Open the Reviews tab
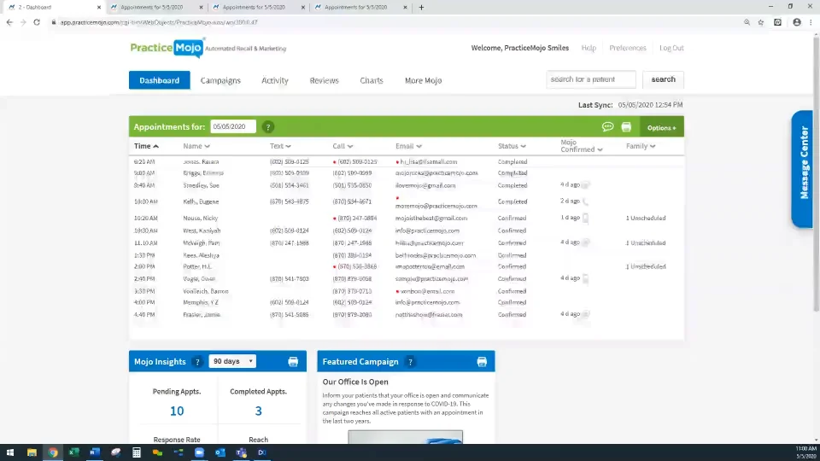The width and height of the screenshot is (820, 461). [324, 80]
